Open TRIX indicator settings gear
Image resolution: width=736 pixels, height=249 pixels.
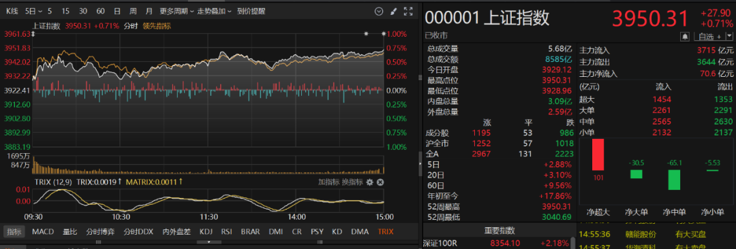(369, 182)
